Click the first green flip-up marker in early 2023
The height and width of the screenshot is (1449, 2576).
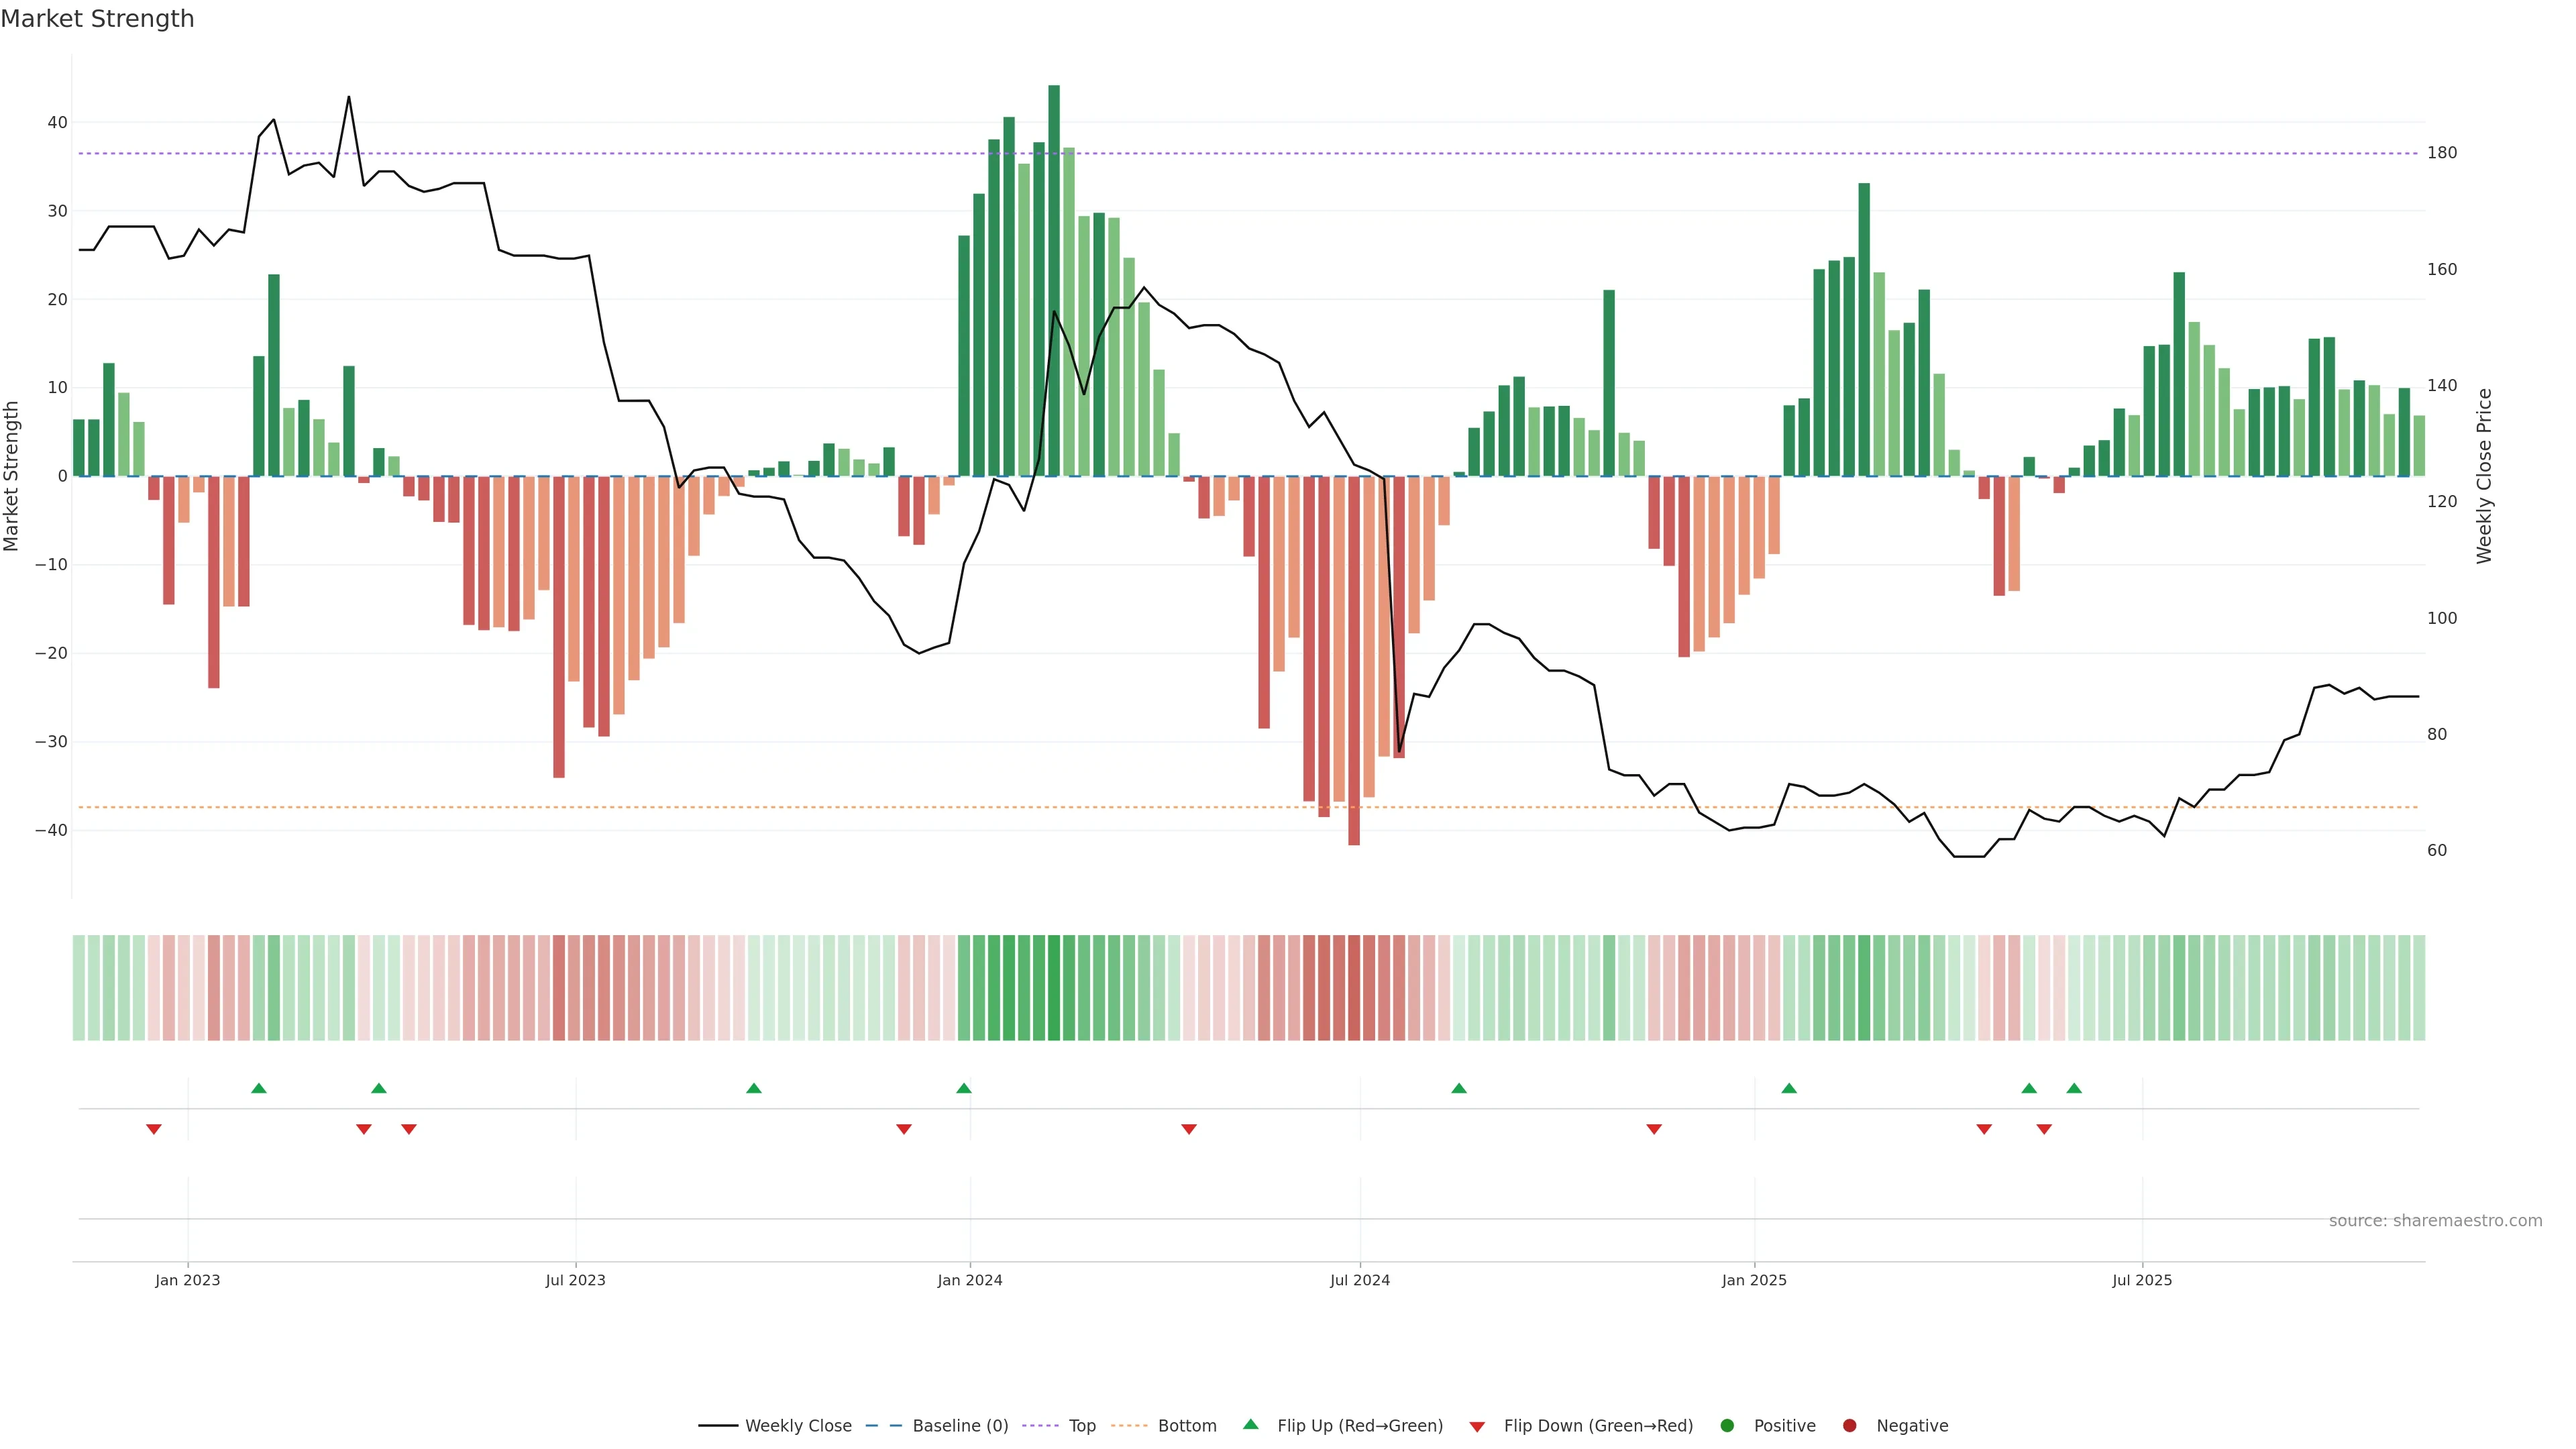[259, 1088]
